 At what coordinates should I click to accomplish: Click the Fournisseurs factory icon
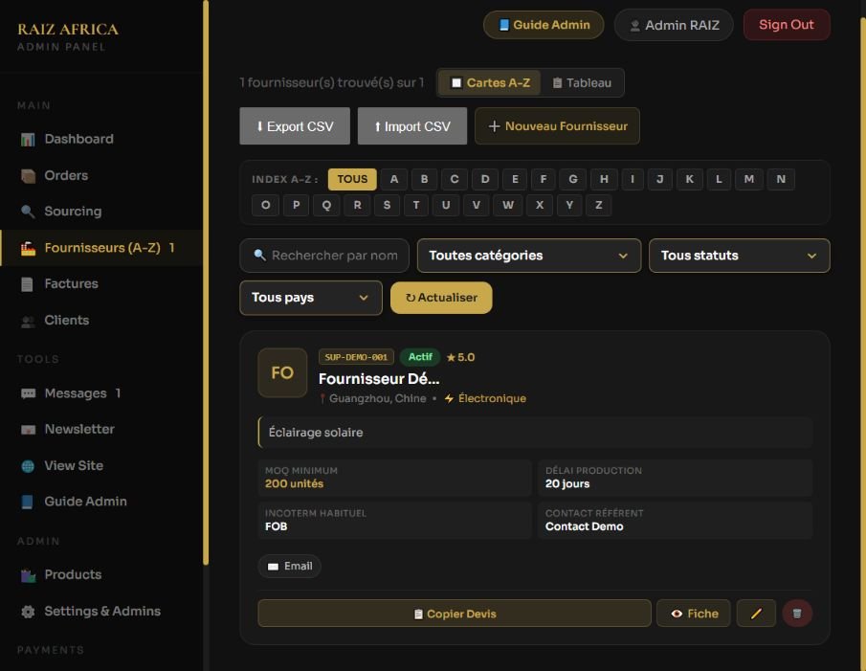(28, 249)
